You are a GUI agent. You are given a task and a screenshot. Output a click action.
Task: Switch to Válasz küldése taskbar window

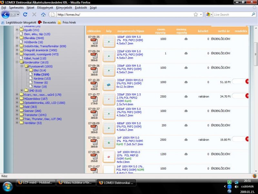[x=76, y=183]
